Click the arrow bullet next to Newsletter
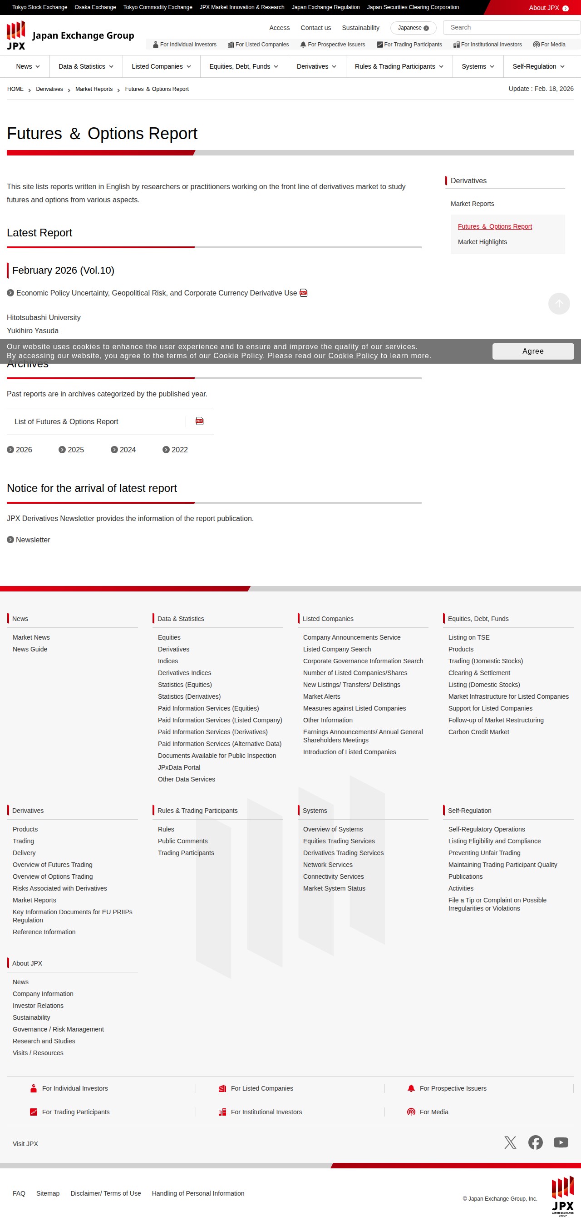 pos(10,540)
